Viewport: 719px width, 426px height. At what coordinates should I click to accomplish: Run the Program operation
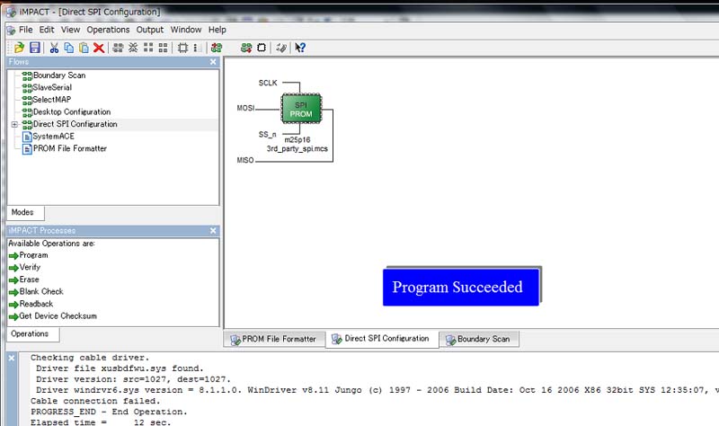[x=33, y=255]
